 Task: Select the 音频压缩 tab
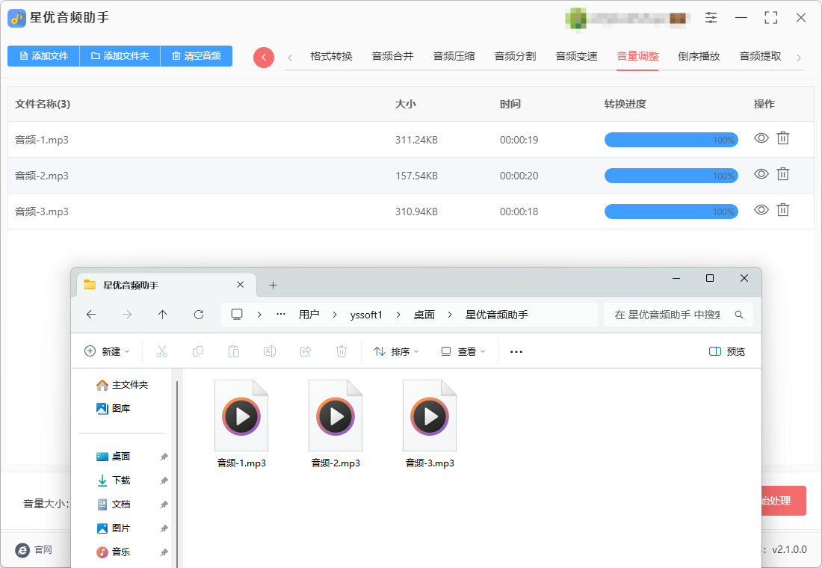pos(454,56)
